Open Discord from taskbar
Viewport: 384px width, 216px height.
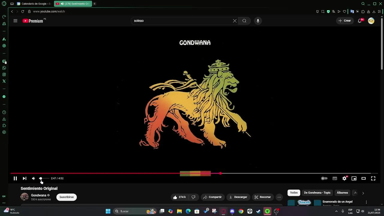pos(232,211)
